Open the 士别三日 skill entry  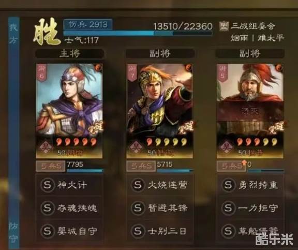[x=160, y=231]
